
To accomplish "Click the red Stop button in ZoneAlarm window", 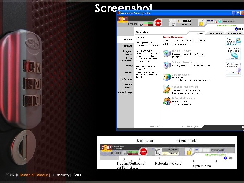I will 158,23.
